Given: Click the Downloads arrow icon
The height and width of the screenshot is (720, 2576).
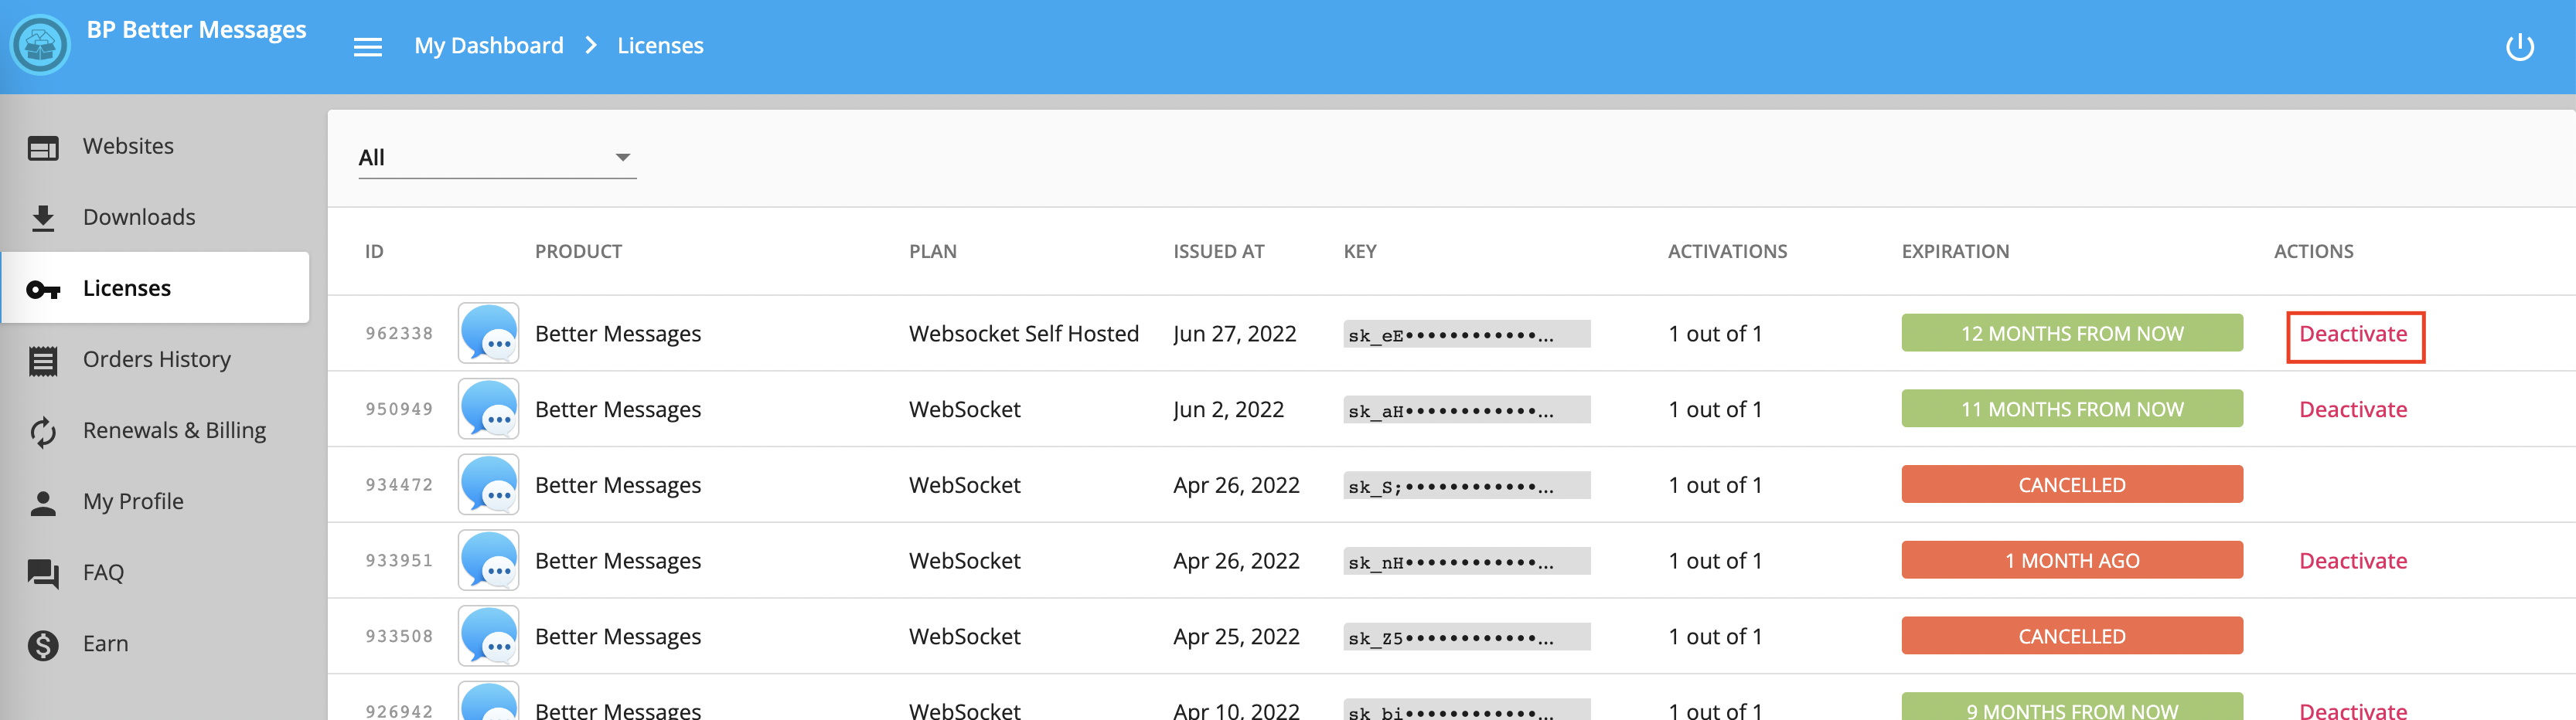Looking at the screenshot, I should click(x=43, y=218).
